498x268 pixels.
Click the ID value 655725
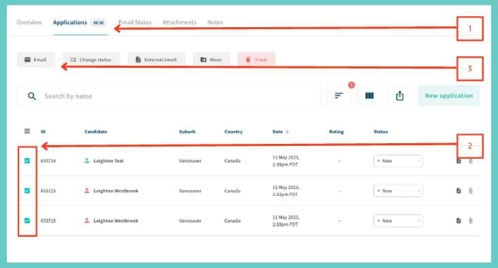48,191
